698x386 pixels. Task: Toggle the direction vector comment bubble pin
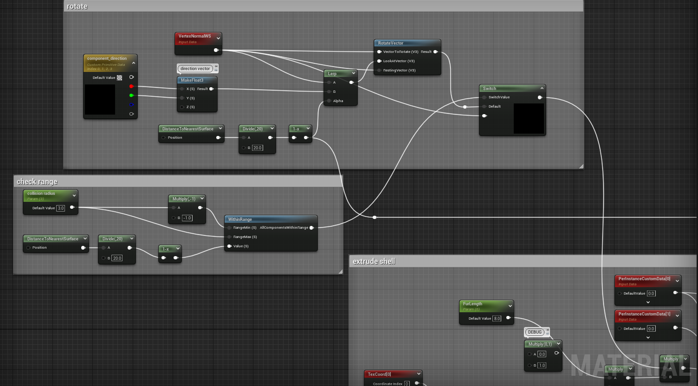pyautogui.click(x=216, y=67)
